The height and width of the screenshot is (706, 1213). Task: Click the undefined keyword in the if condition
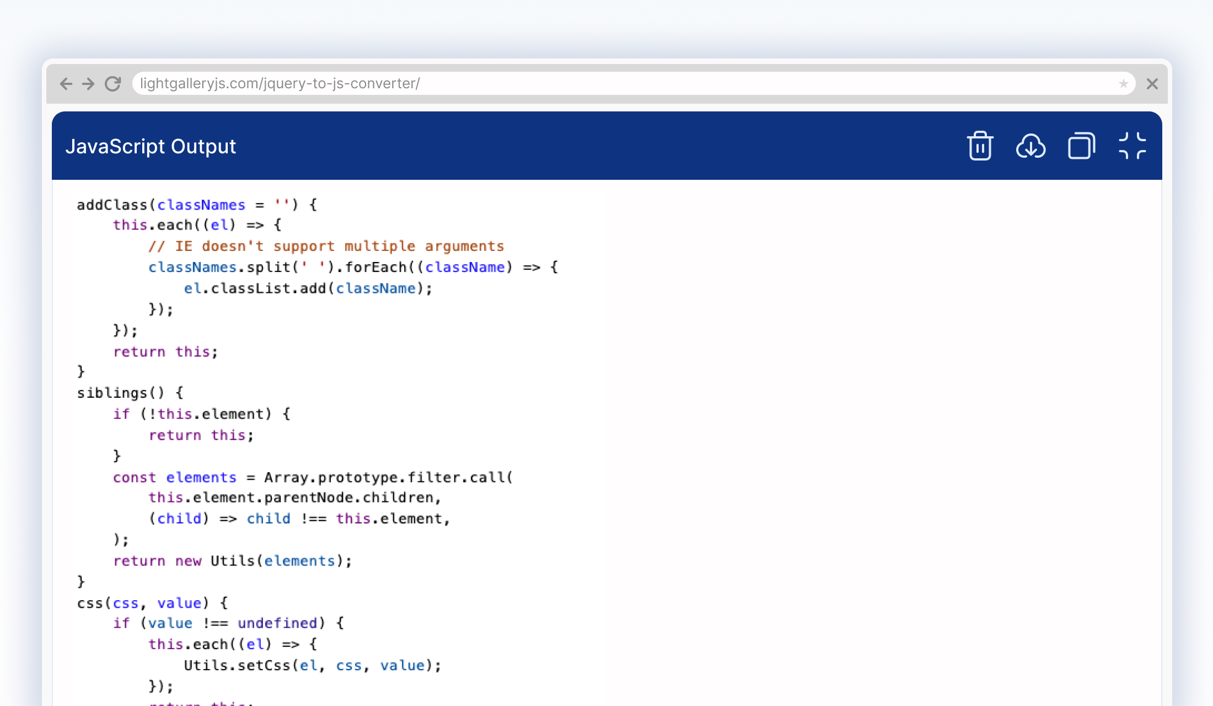(277, 623)
